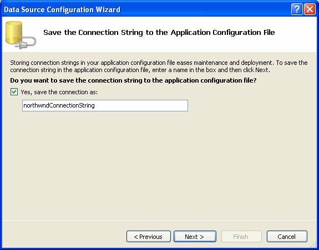The height and width of the screenshot is (250, 319).
Task: Click the "Yes, save the connection as:" label
Action: coord(59,92)
